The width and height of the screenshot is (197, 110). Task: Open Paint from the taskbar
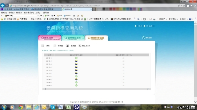point(85,107)
